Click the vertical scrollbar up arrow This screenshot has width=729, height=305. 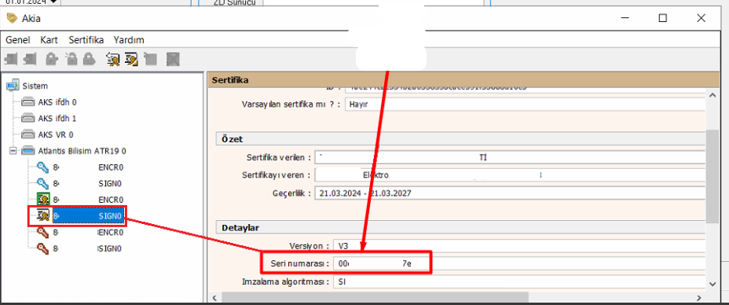712,95
